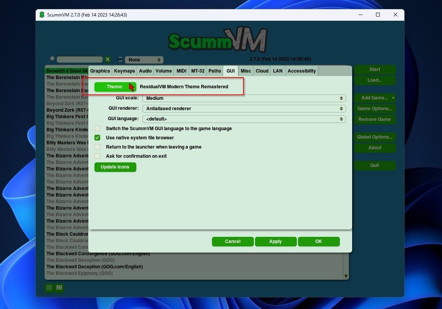Enable Ask for confirmation on exit
The width and height of the screenshot is (442, 309).
[97, 156]
